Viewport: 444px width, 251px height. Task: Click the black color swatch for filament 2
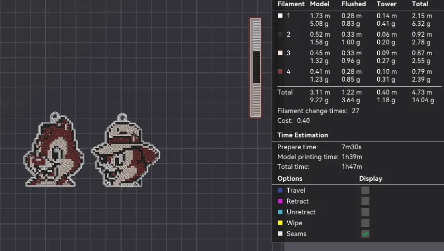point(280,35)
